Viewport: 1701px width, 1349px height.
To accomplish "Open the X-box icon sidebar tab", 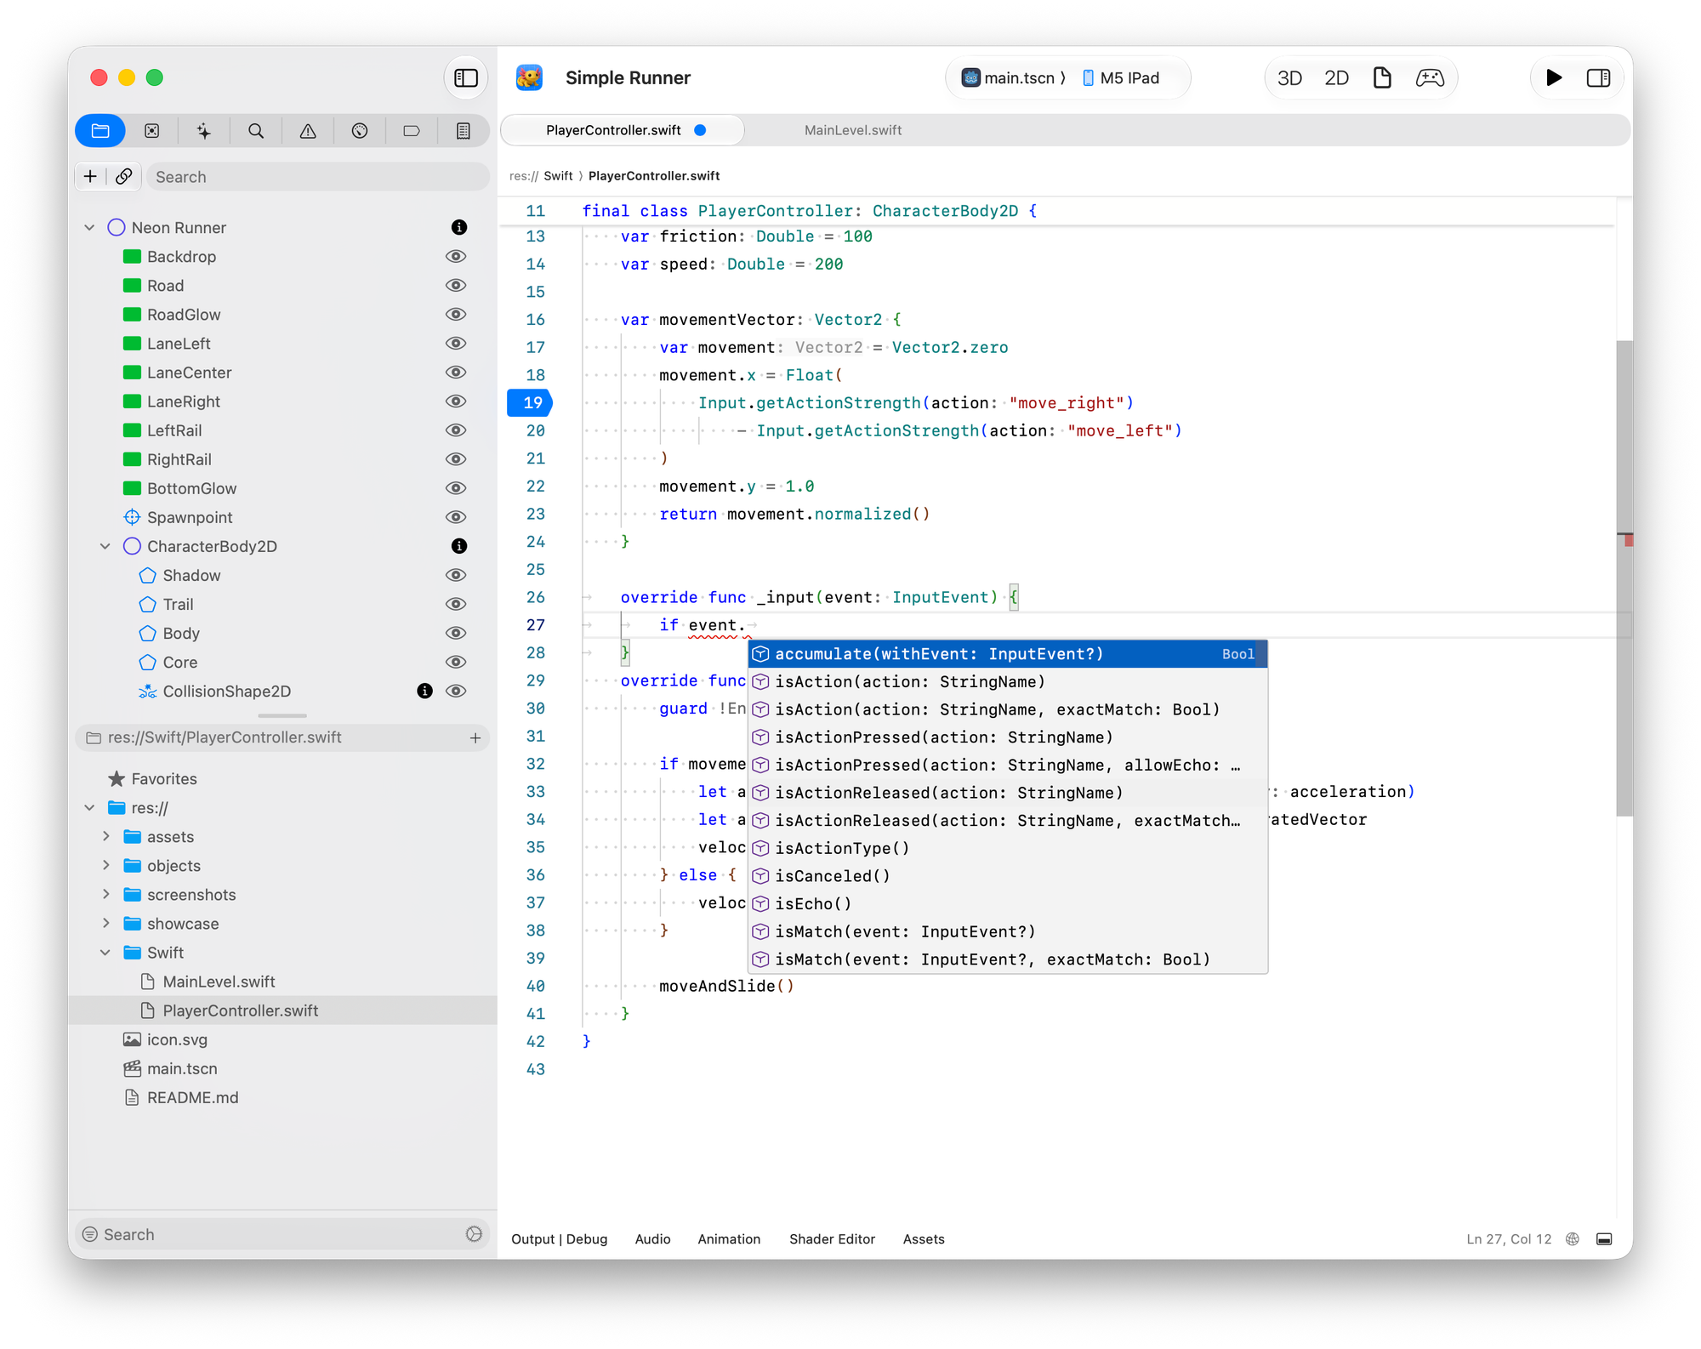I will pyautogui.click(x=152, y=131).
